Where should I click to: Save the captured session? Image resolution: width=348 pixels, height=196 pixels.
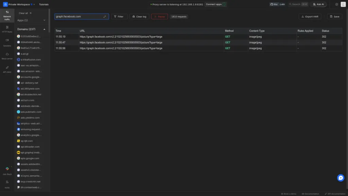[334, 16]
